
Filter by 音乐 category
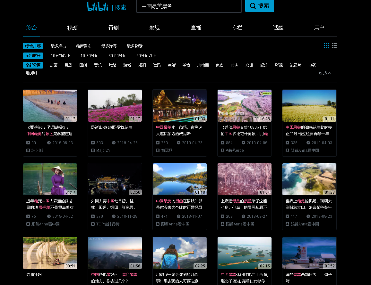pos(98,65)
